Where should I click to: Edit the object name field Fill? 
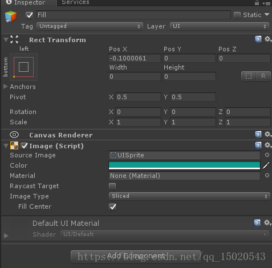click(x=133, y=15)
